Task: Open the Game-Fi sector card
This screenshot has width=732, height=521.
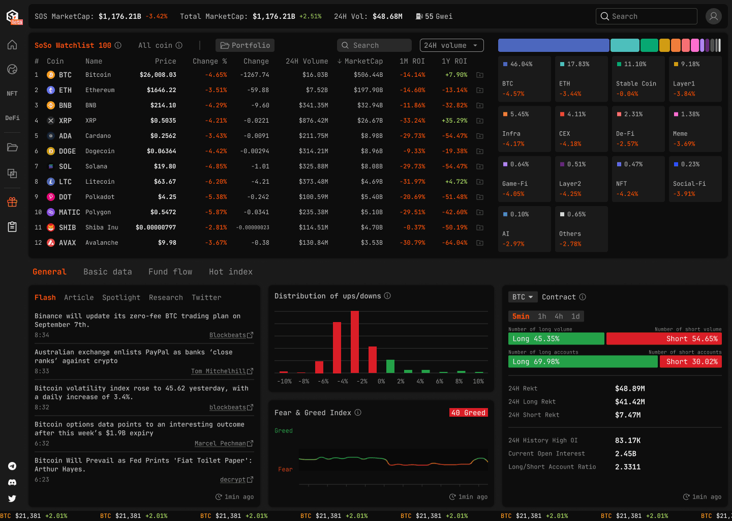Action: pos(525,179)
